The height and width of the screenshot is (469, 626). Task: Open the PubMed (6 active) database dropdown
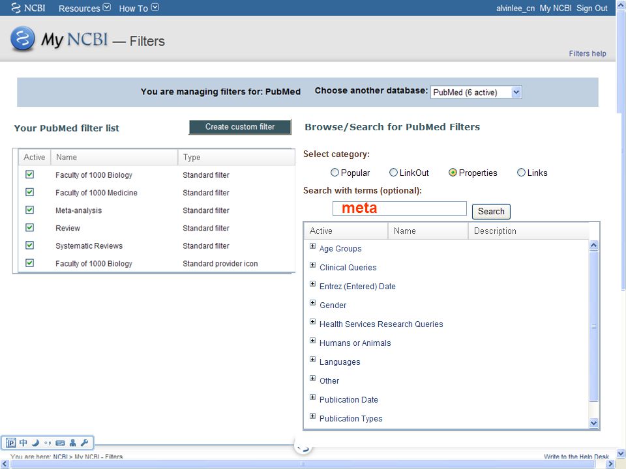tap(476, 92)
